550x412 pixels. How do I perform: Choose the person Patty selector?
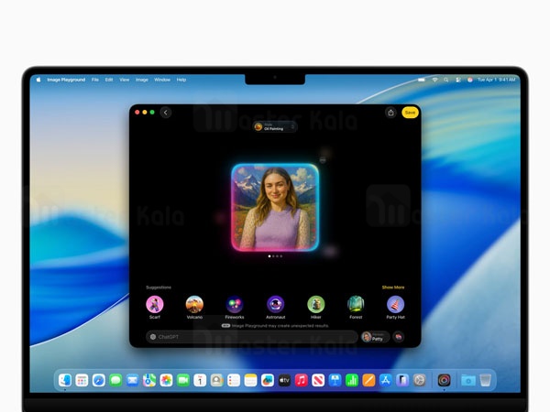point(375,337)
